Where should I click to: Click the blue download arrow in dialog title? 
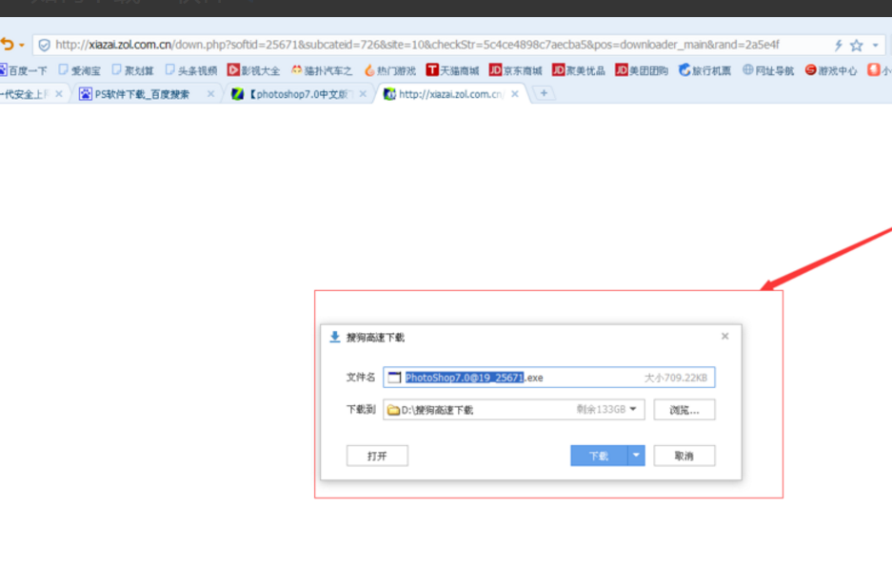coord(335,336)
